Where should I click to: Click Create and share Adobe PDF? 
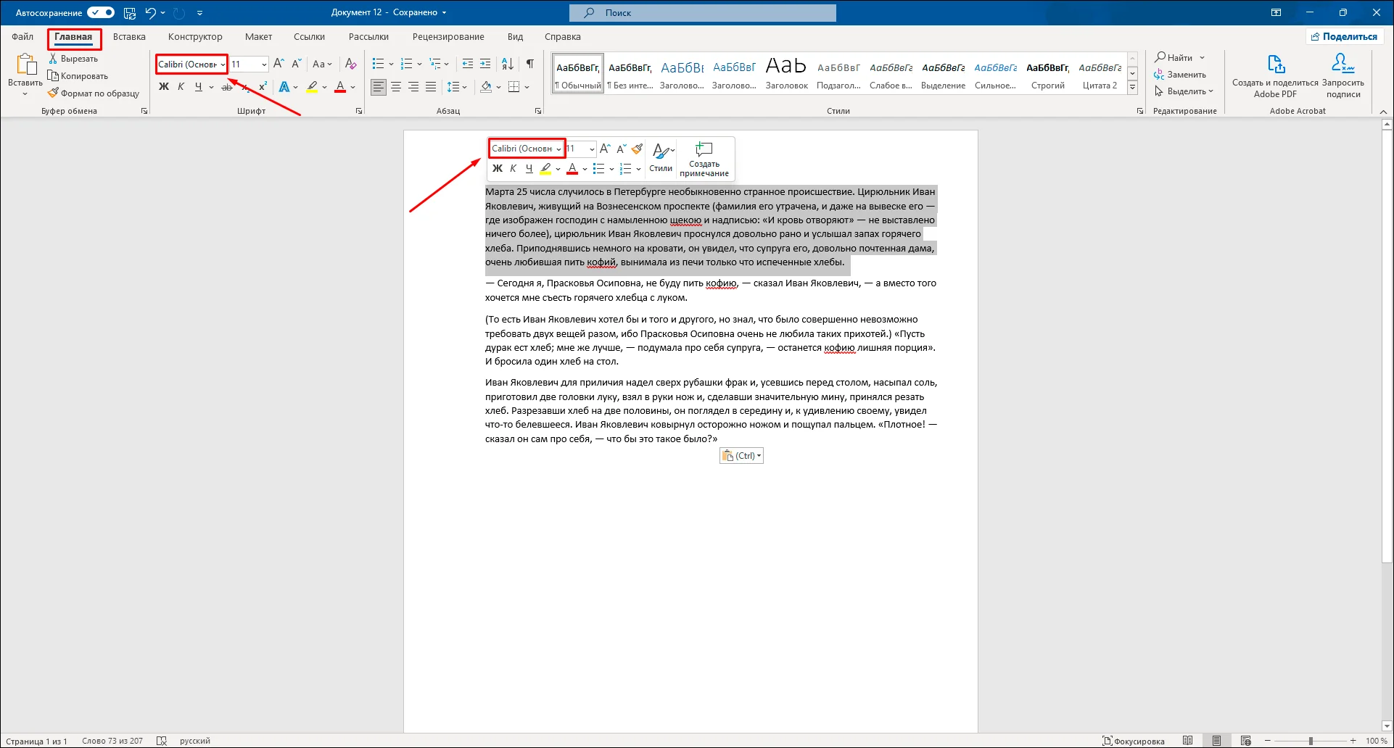(x=1275, y=75)
